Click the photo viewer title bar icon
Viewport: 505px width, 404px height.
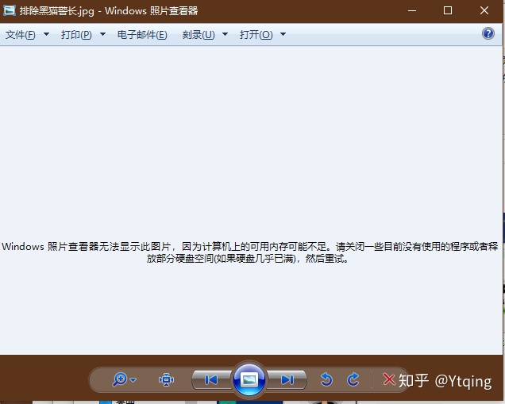click(10, 10)
